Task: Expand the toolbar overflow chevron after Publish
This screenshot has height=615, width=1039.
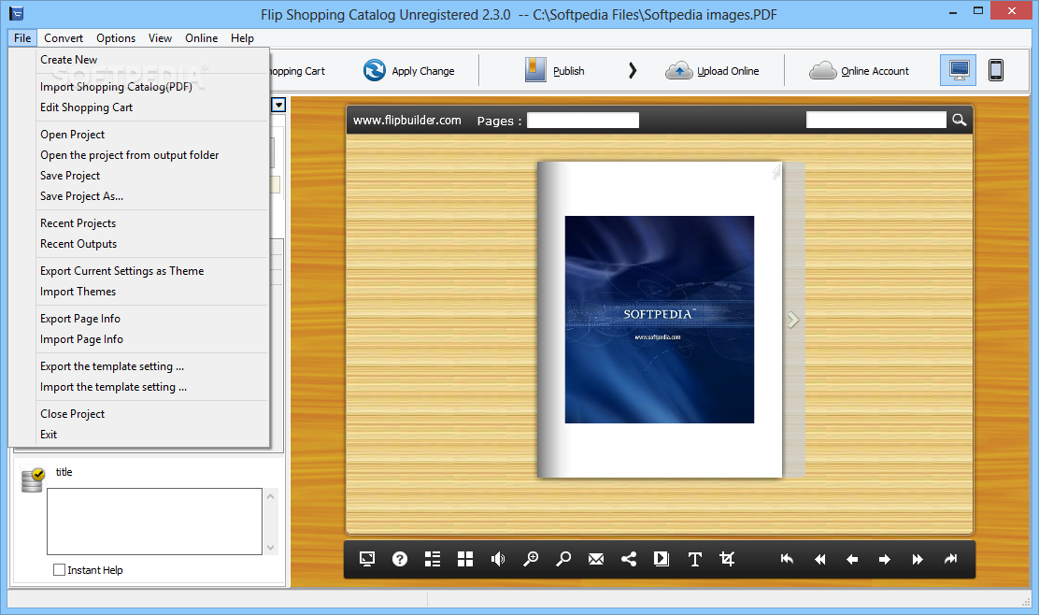Action: pyautogui.click(x=633, y=70)
